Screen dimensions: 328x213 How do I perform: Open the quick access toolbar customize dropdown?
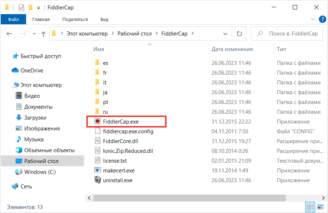click(38, 8)
